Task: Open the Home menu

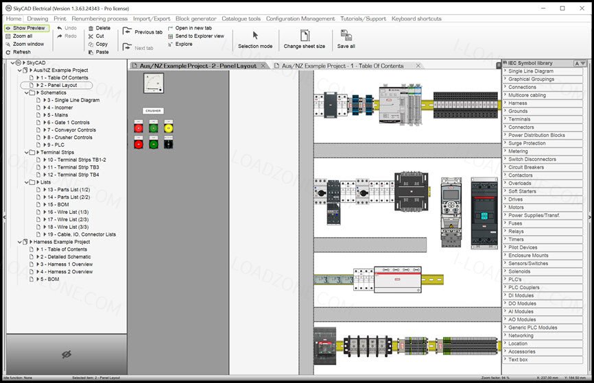Action: point(14,18)
